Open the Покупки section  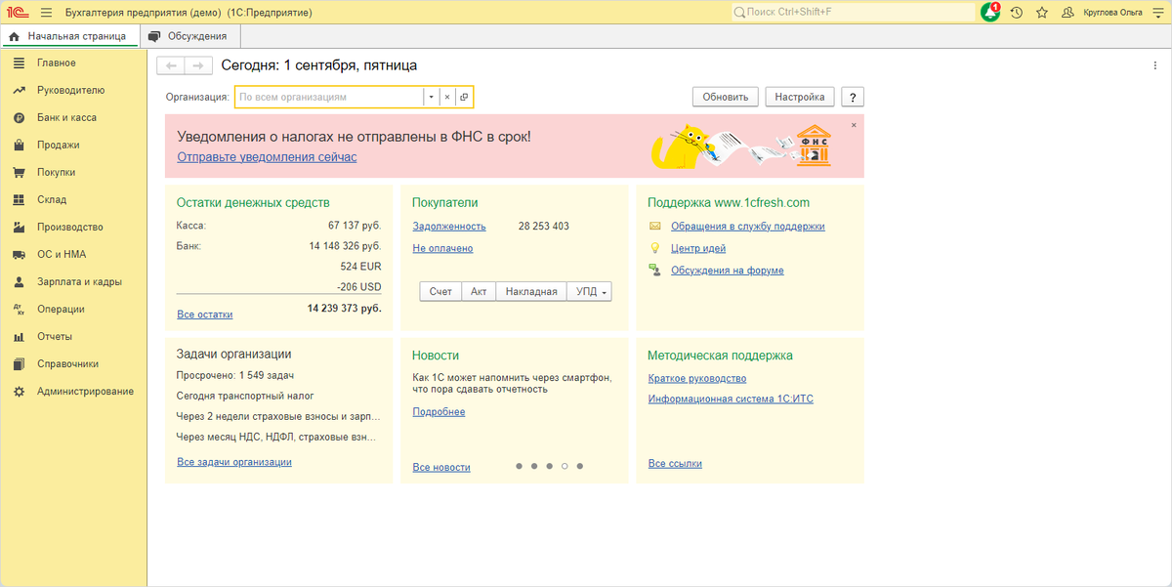tap(56, 172)
